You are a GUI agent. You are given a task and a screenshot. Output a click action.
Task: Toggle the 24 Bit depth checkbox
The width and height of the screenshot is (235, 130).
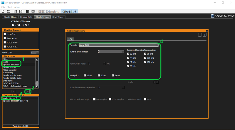click(x=113, y=75)
